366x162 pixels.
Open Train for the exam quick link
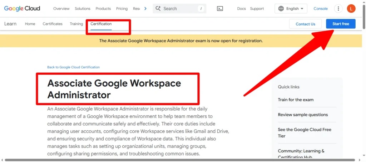point(296,100)
